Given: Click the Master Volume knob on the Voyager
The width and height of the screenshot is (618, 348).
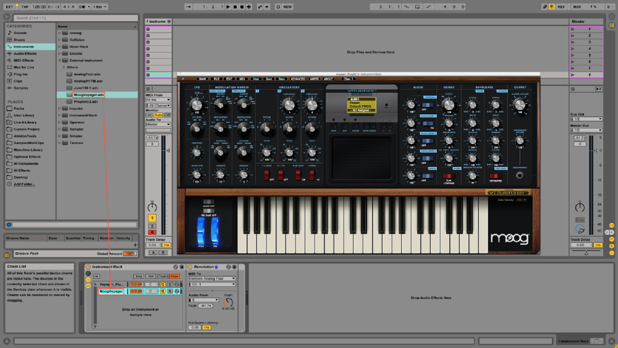Looking at the screenshot, I should tap(519, 105).
